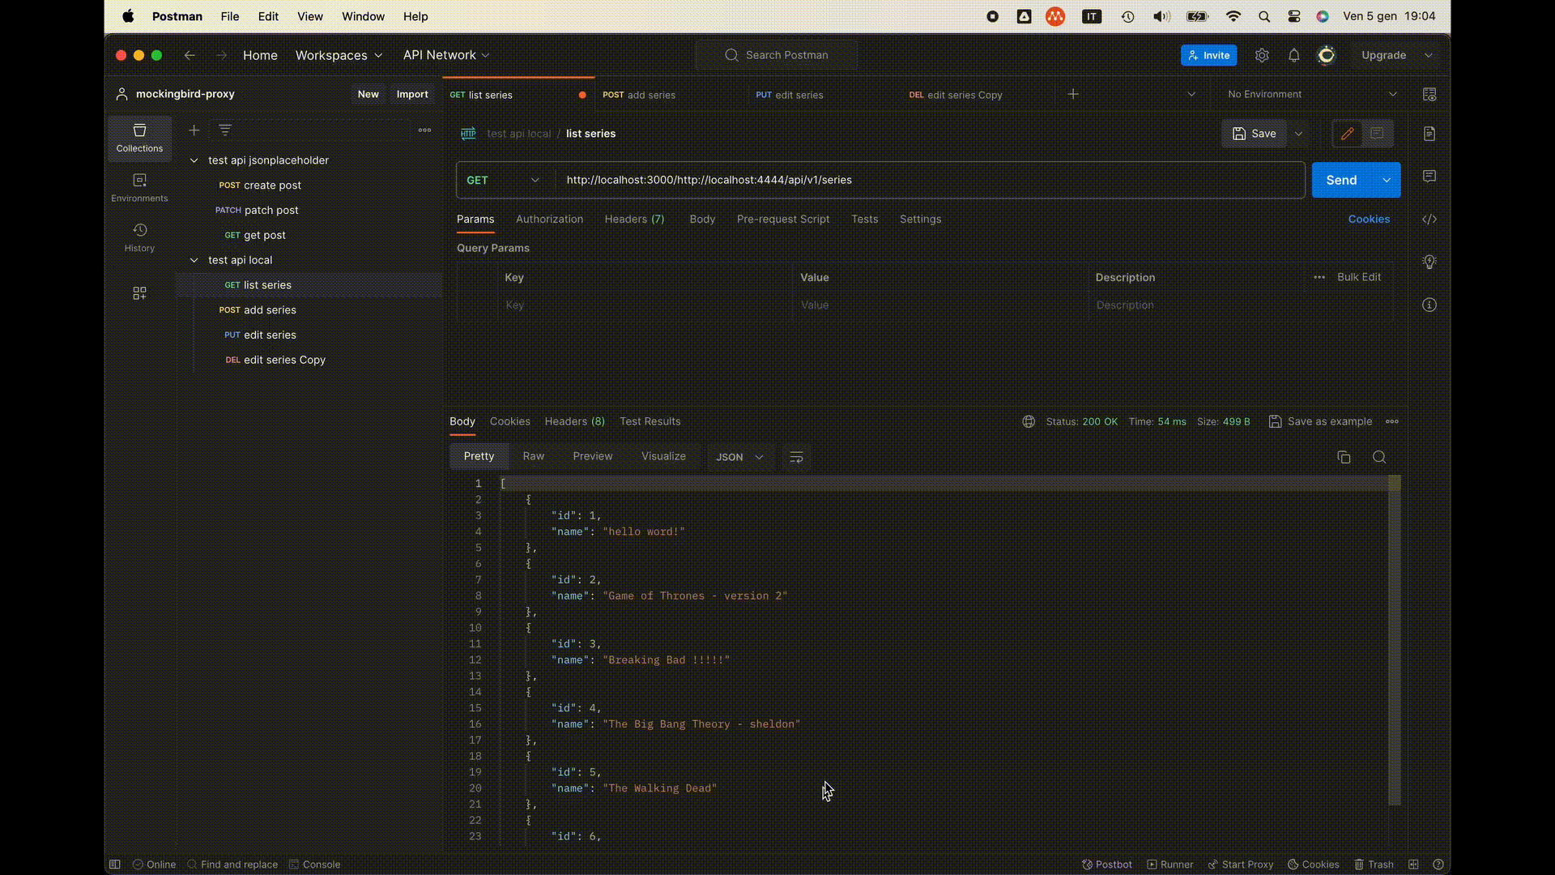Switch the response view to Raw
This screenshot has width=1555, height=875.
click(533, 456)
